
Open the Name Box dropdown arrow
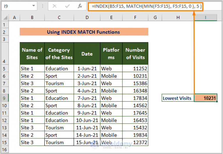click(x=33, y=6)
